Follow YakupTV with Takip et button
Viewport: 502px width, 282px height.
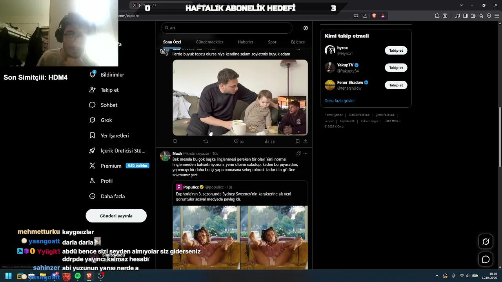[x=396, y=68]
